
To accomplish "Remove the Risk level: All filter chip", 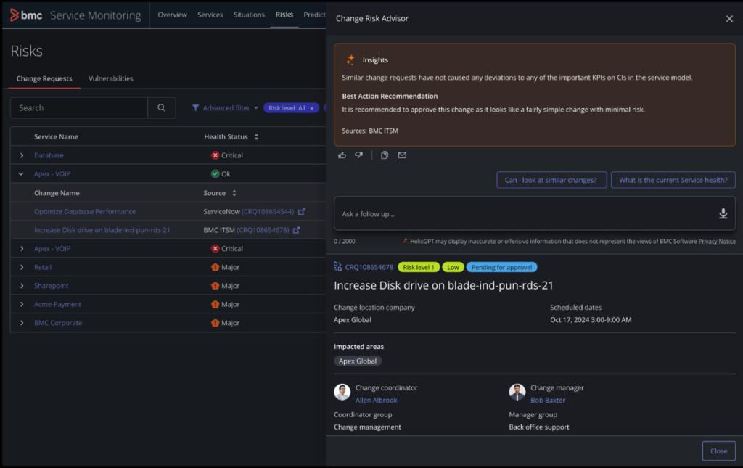I will [x=312, y=108].
